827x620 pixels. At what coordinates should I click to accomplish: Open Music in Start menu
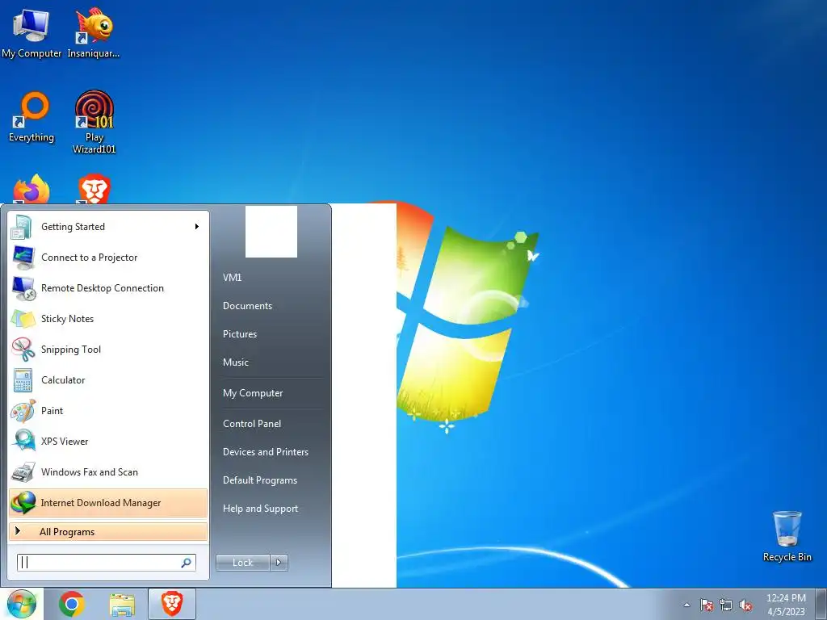click(236, 362)
